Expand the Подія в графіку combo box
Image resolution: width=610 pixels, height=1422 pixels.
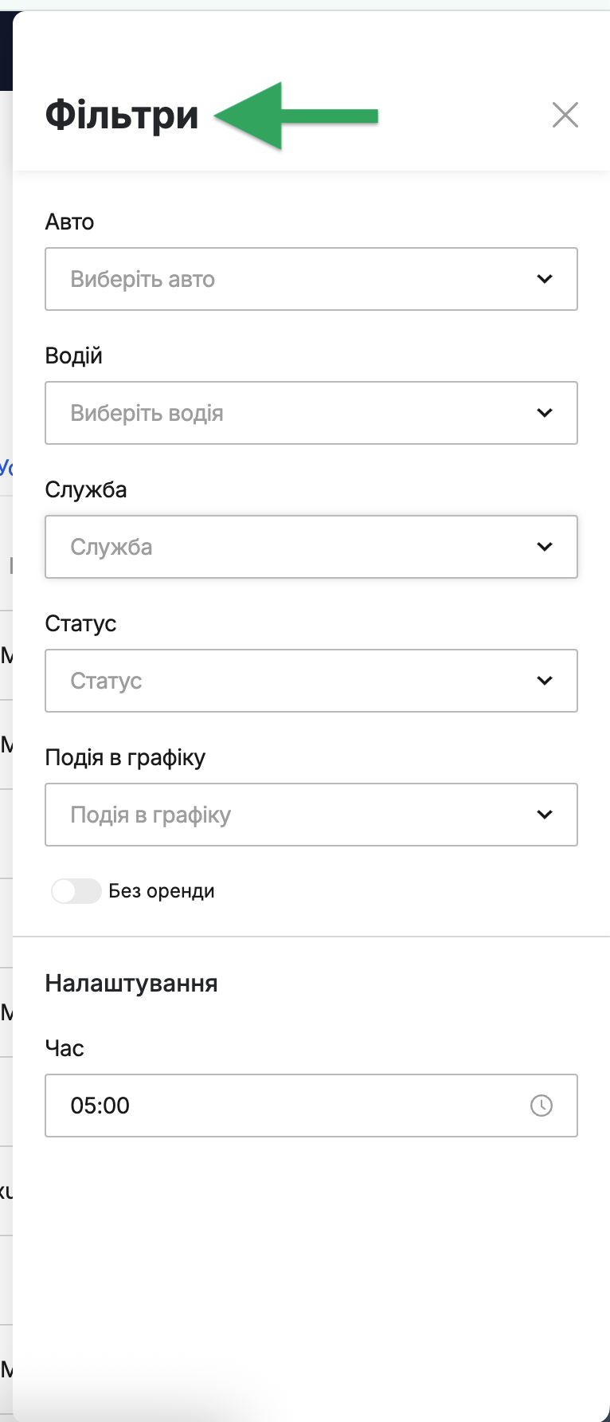(x=311, y=815)
